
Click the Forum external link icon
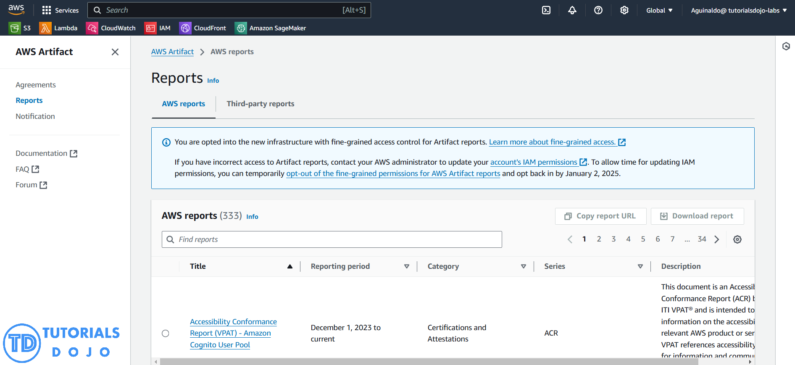tap(43, 185)
